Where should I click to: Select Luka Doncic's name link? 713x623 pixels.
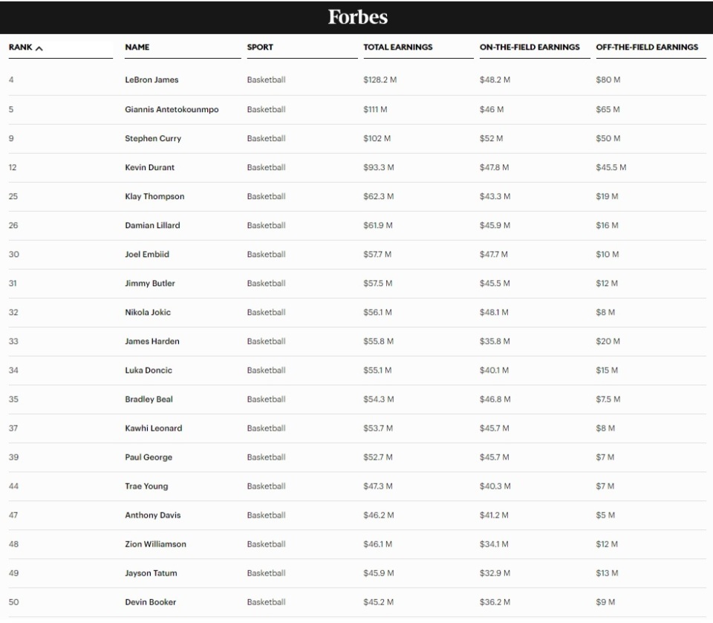(148, 371)
